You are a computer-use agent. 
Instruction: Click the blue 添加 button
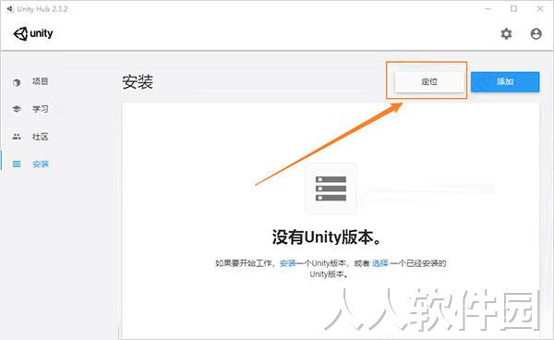point(505,81)
